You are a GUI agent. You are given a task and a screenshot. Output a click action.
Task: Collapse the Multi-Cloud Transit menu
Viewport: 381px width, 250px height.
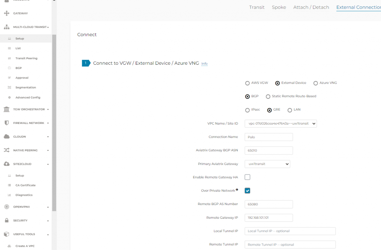(48, 27)
